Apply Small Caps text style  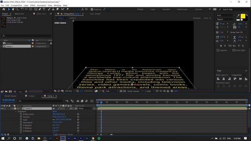coord(234,46)
